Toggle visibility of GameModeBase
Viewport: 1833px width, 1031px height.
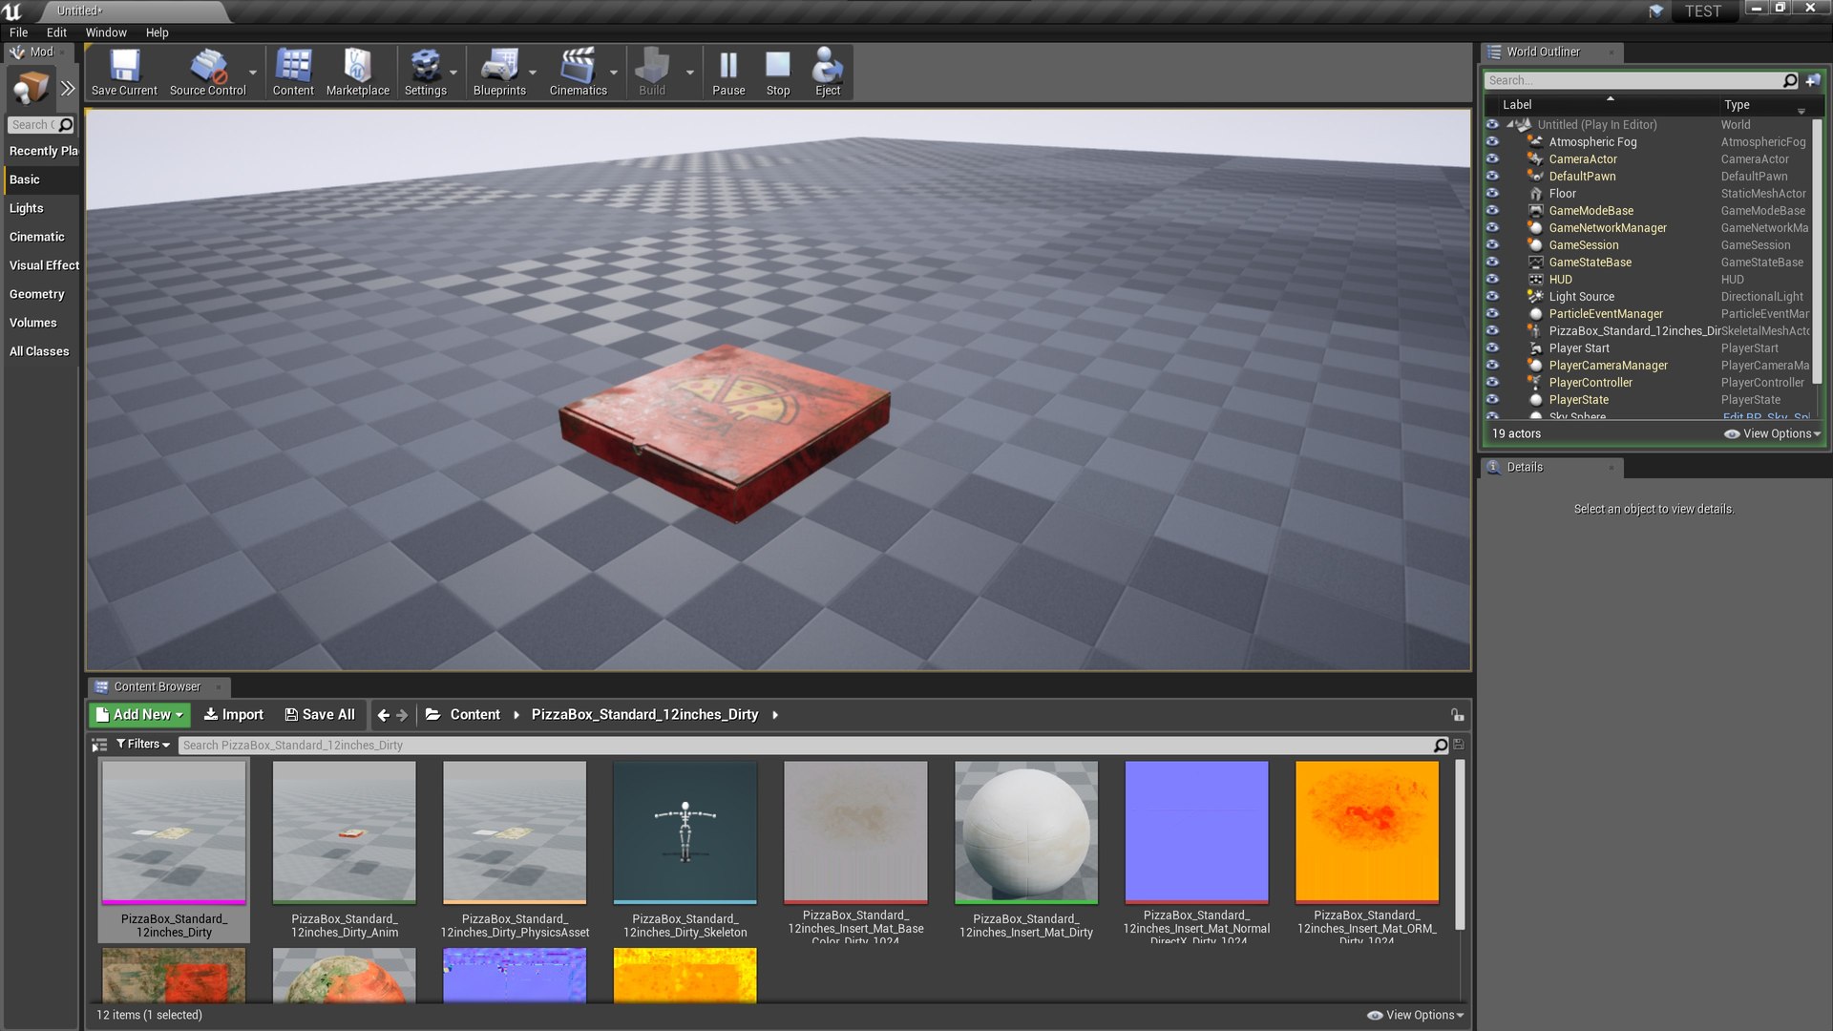[x=1492, y=210]
